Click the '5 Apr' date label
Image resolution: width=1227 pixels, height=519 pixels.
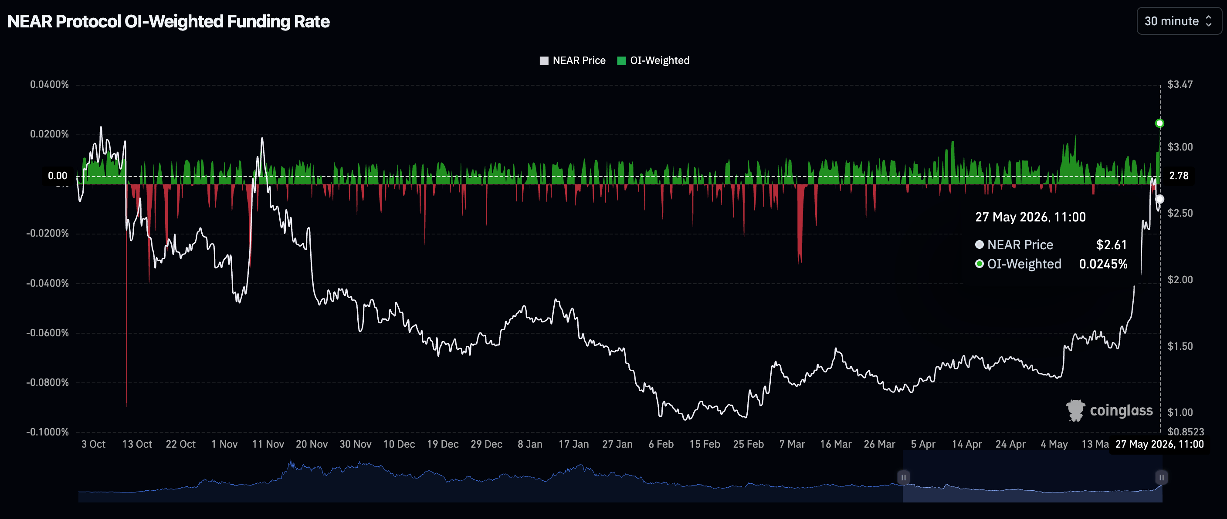click(923, 444)
